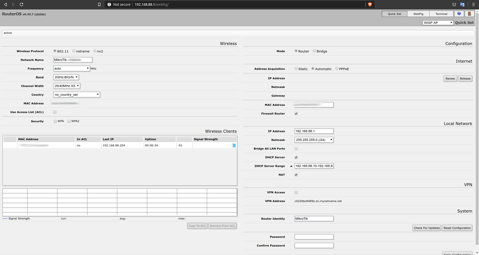Open the Band dropdown
The width and height of the screenshot is (479, 255).
click(66, 77)
